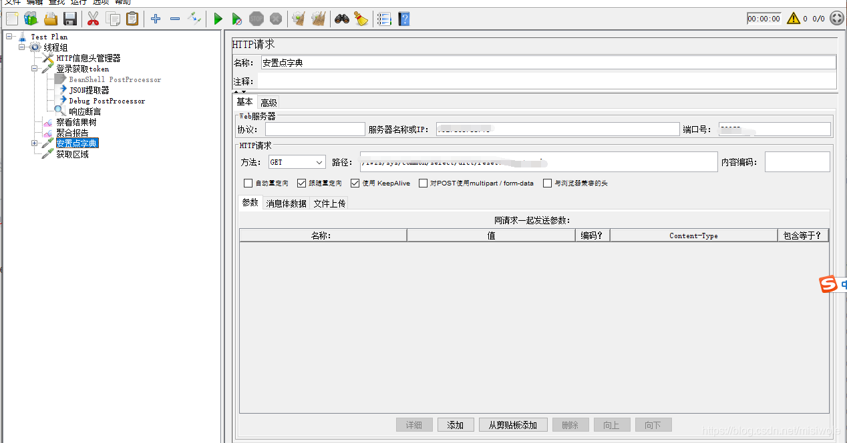The height and width of the screenshot is (443, 847).
Task: Click the Paste clipboard icon
Action: coord(133,19)
